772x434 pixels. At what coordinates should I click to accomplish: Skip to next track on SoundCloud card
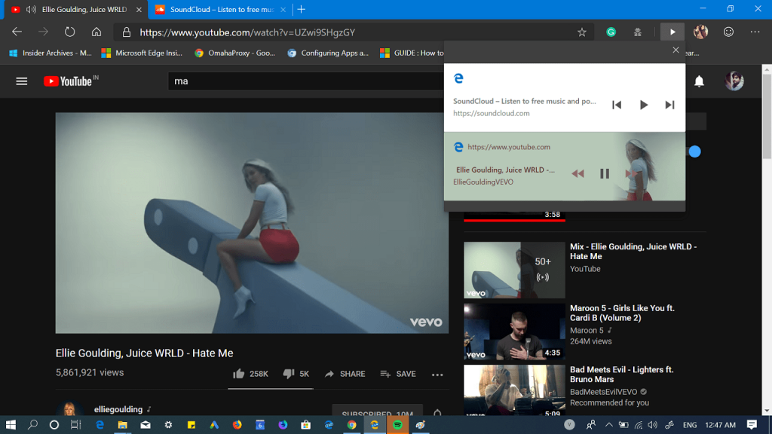pos(669,105)
